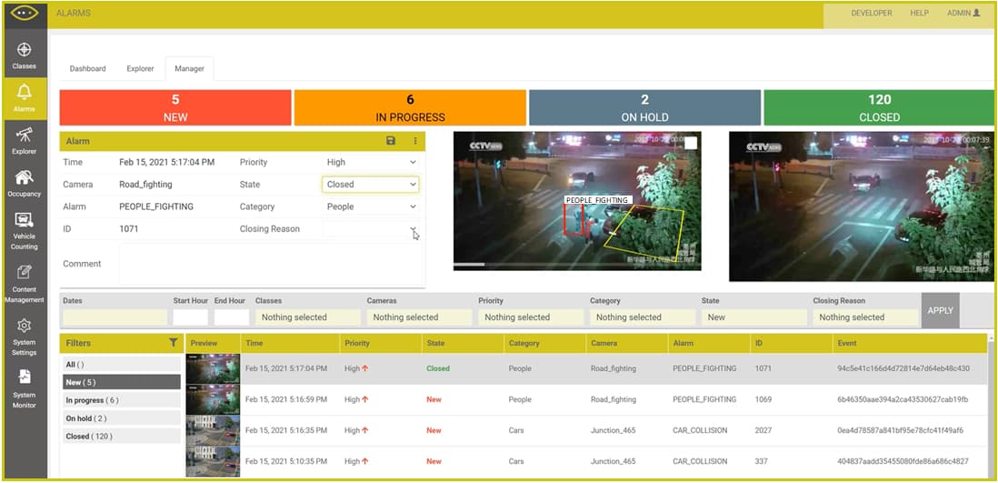
Task: Click the APPLY button
Action: (940, 310)
